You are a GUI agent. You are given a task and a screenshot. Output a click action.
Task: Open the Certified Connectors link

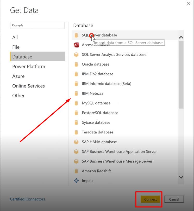27,199
